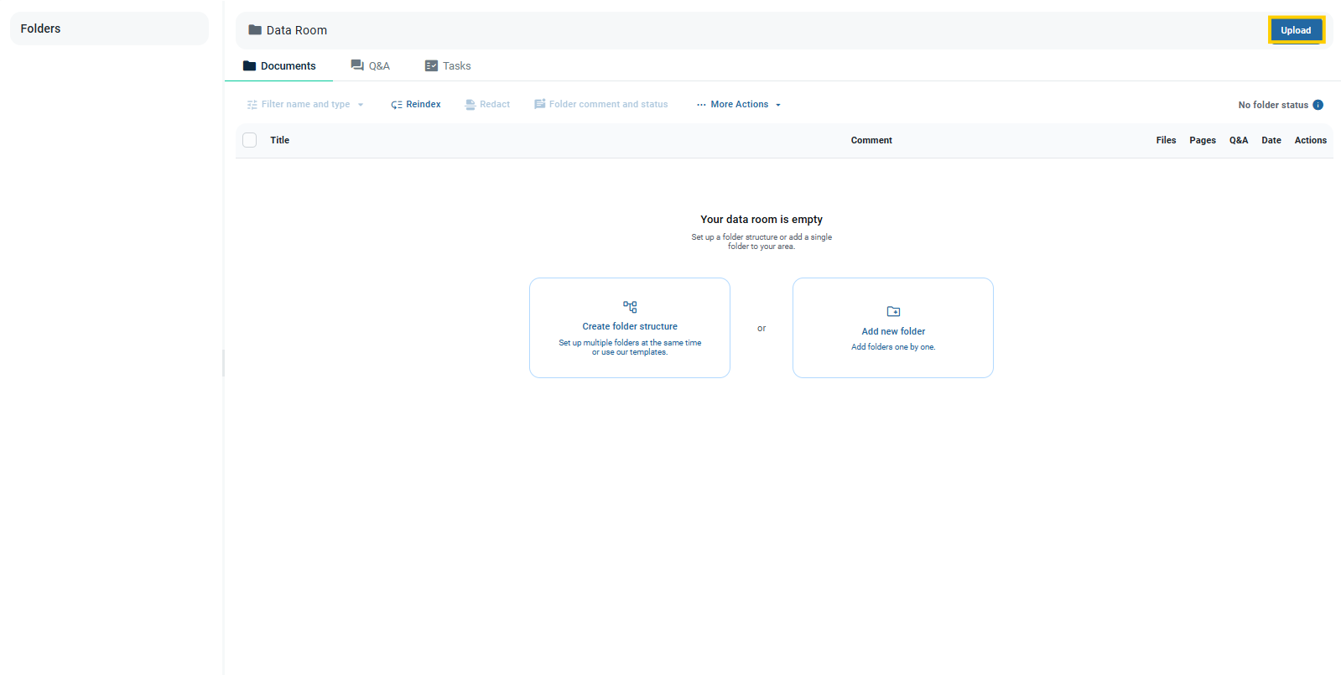Click the Files column header
This screenshot has width=1341, height=675.
coord(1166,140)
